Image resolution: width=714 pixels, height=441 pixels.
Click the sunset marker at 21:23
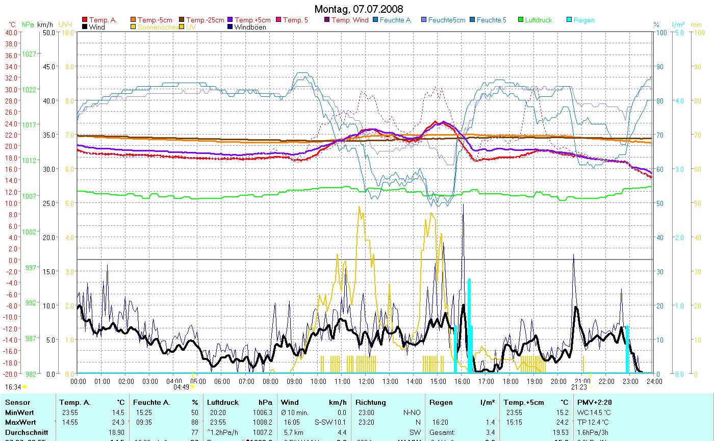point(591,387)
